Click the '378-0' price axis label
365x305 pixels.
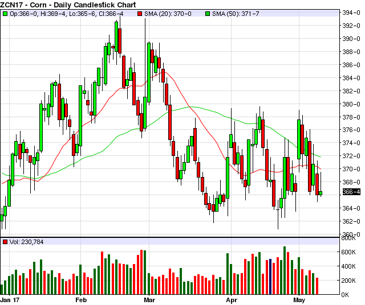coord(351,117)
